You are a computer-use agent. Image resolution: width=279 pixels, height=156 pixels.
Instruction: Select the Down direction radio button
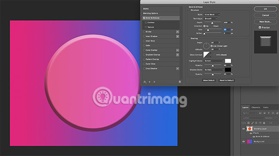point(212,26)
